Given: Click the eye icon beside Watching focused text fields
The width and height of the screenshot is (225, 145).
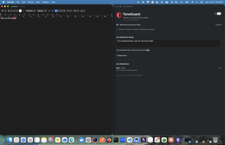Looking at the screenshot, I should tap(117, 25).
